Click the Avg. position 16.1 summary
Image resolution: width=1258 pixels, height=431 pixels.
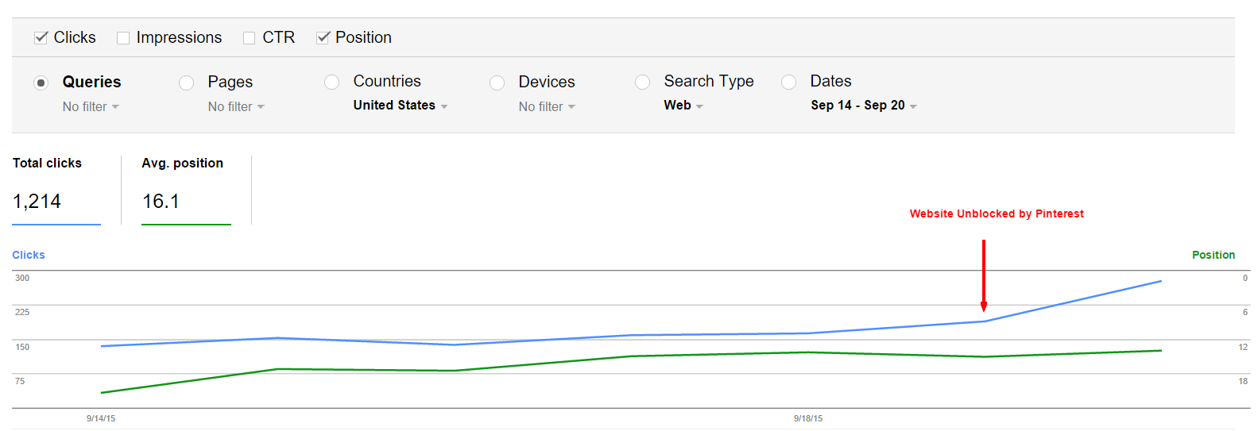186,190
